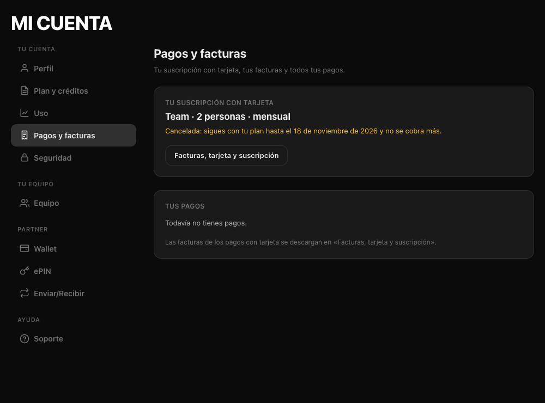The image size is (545, 403).
Task: Click the Equipo people icon
Action: point(25,203)
